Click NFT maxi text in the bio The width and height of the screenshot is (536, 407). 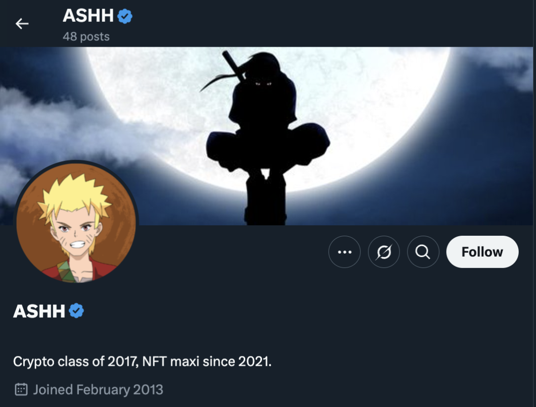coord(171,361)
